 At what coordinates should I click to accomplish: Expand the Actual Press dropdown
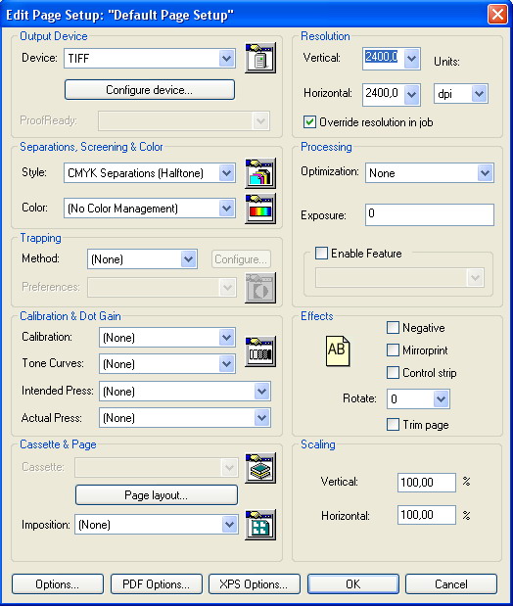click(261, 417)
